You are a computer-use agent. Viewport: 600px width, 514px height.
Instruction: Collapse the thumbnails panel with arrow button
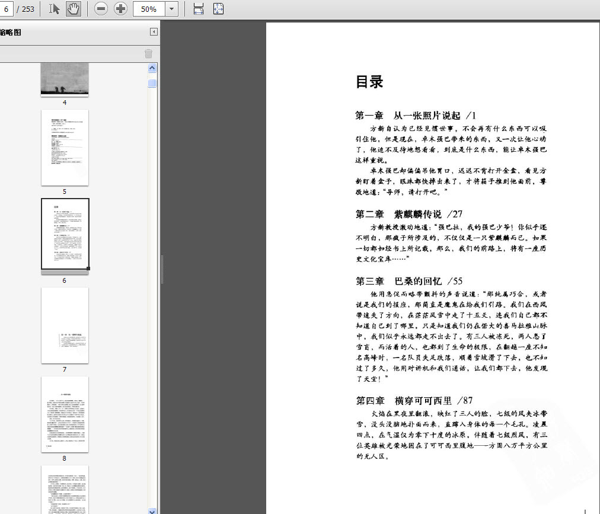pos(154,32)
